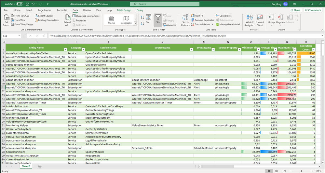Click in the Search box
Viewport: 325px width, 173px height.
pos(165,4)
